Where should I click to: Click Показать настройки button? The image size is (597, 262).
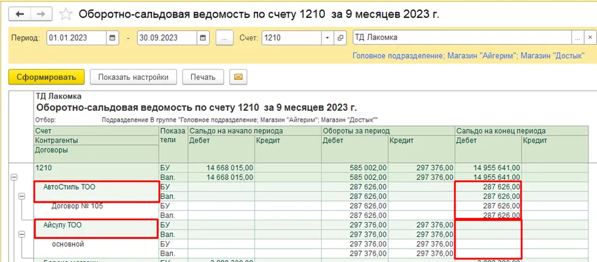133,77
